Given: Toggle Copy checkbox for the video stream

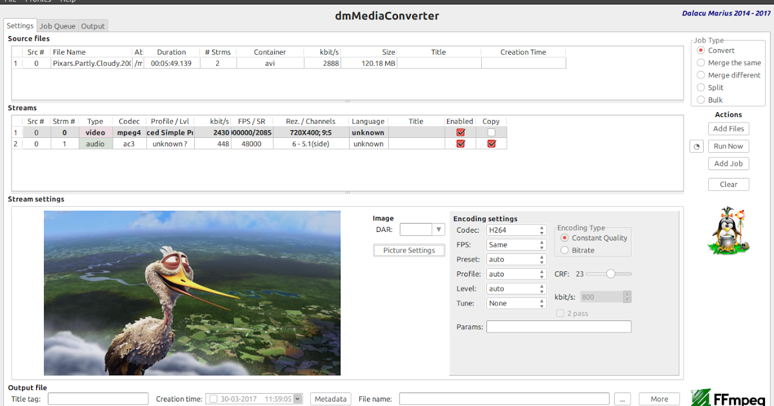Looking at the screenshot, I should tap(491, 132).
